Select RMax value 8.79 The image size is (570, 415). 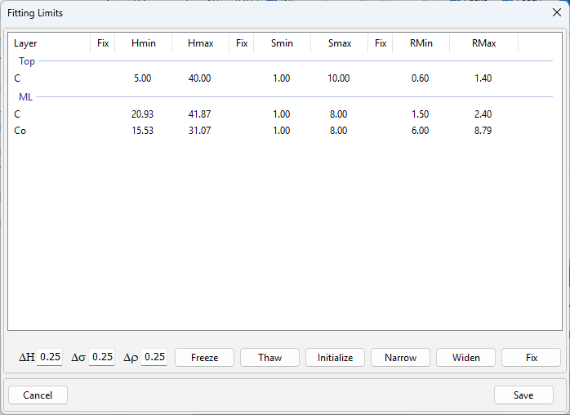click(483, 131)
